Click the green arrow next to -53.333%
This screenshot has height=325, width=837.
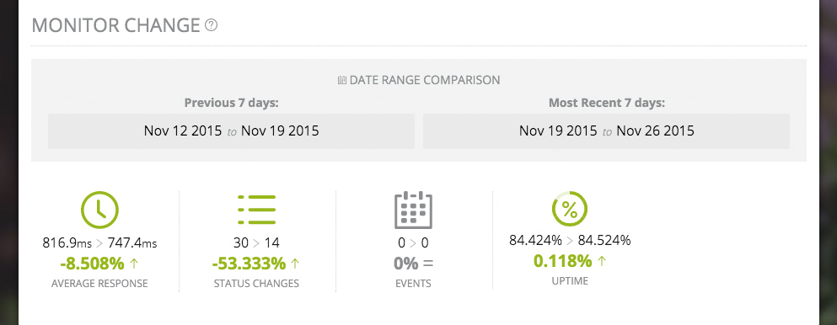(295, 264)
